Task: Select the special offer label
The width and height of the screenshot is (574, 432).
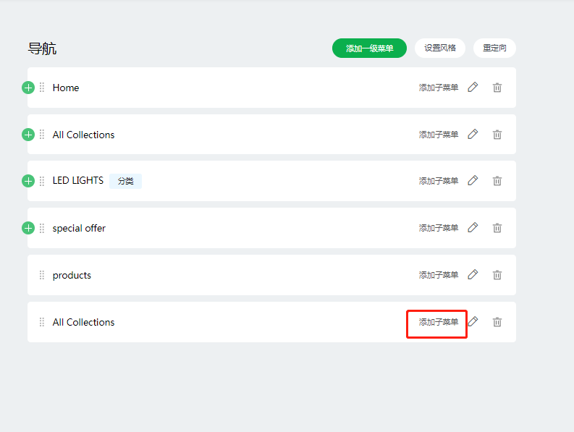Action: click(79, 229)
